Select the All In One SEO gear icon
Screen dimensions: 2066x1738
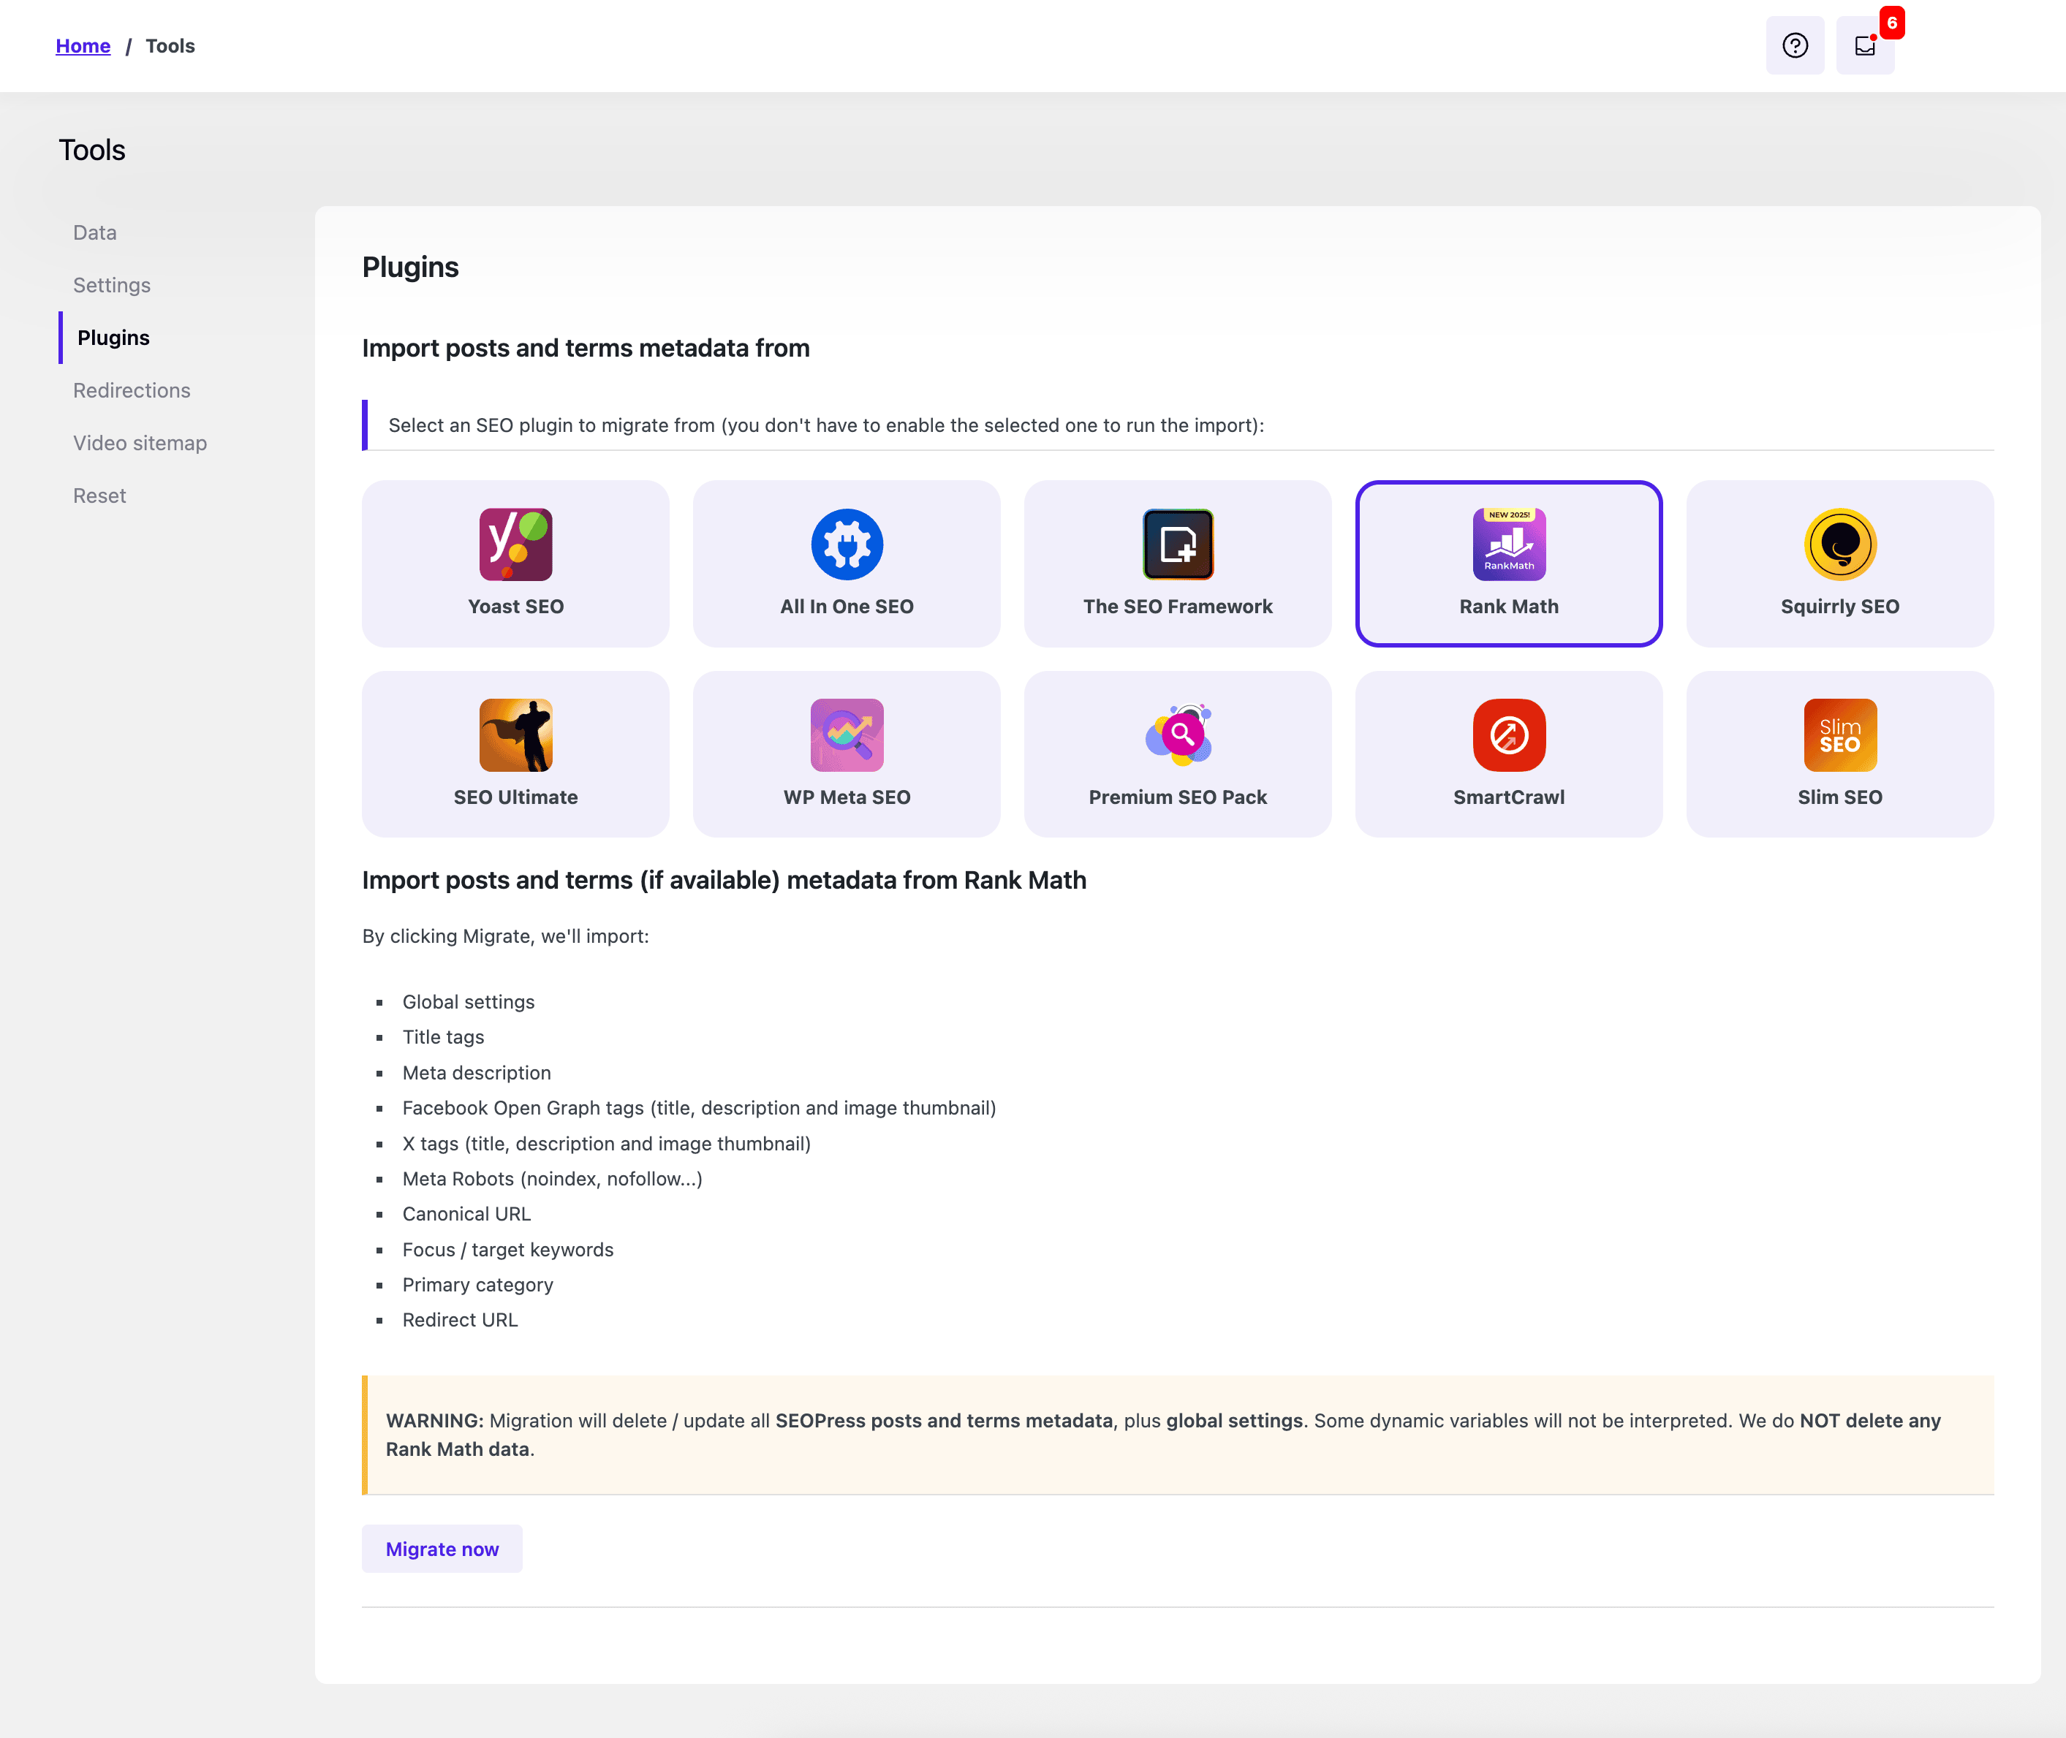click(847, 544)
